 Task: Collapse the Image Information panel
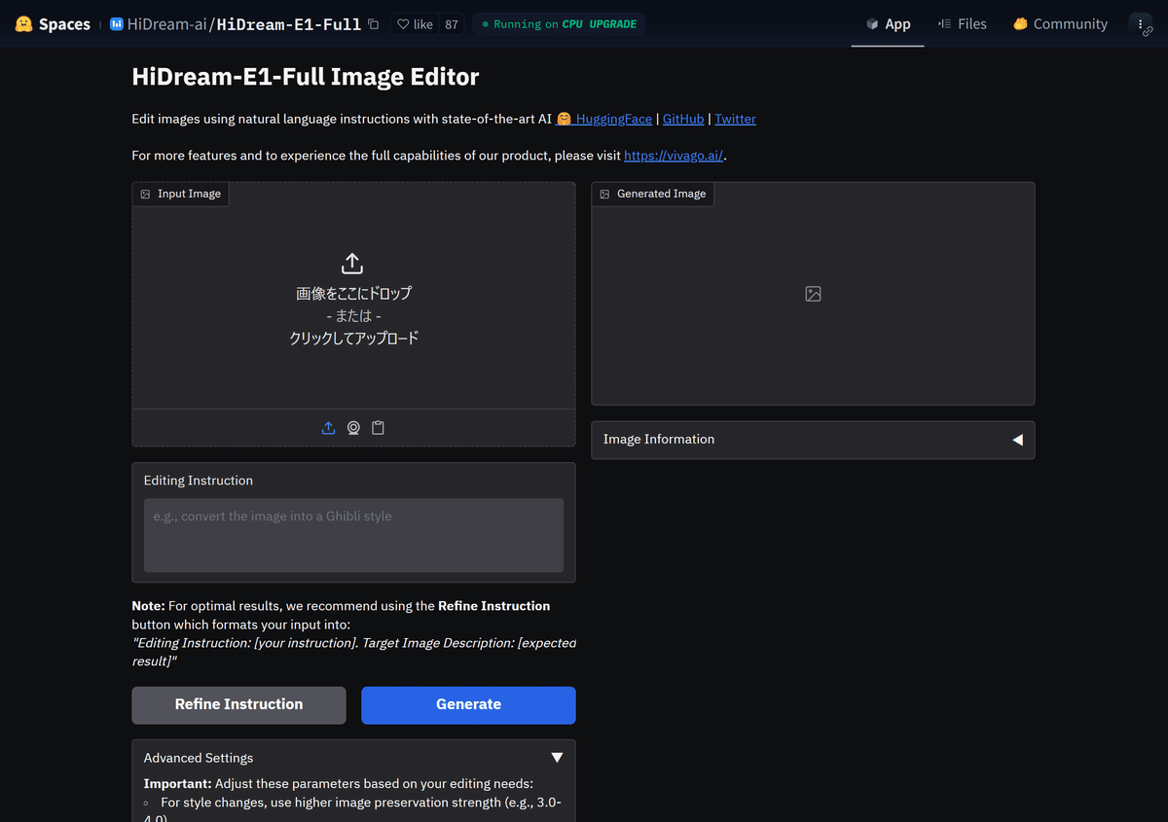1018,440
